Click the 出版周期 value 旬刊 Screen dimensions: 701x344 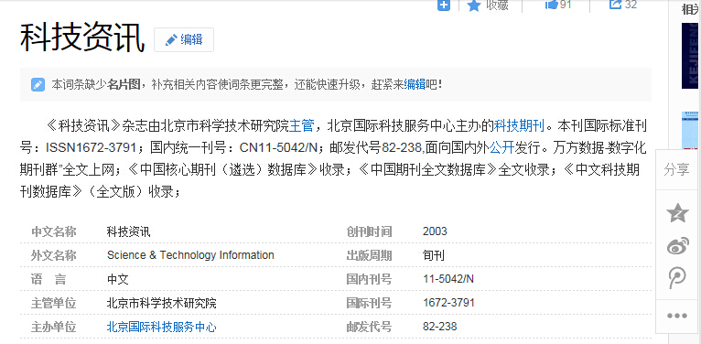(434, 255)
